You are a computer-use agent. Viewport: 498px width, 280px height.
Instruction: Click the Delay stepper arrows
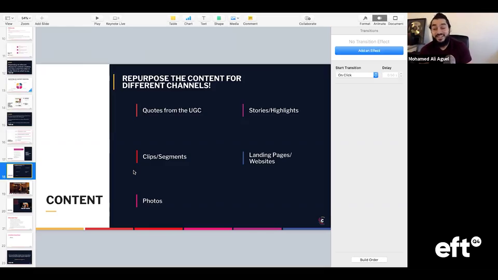(401, 75)
